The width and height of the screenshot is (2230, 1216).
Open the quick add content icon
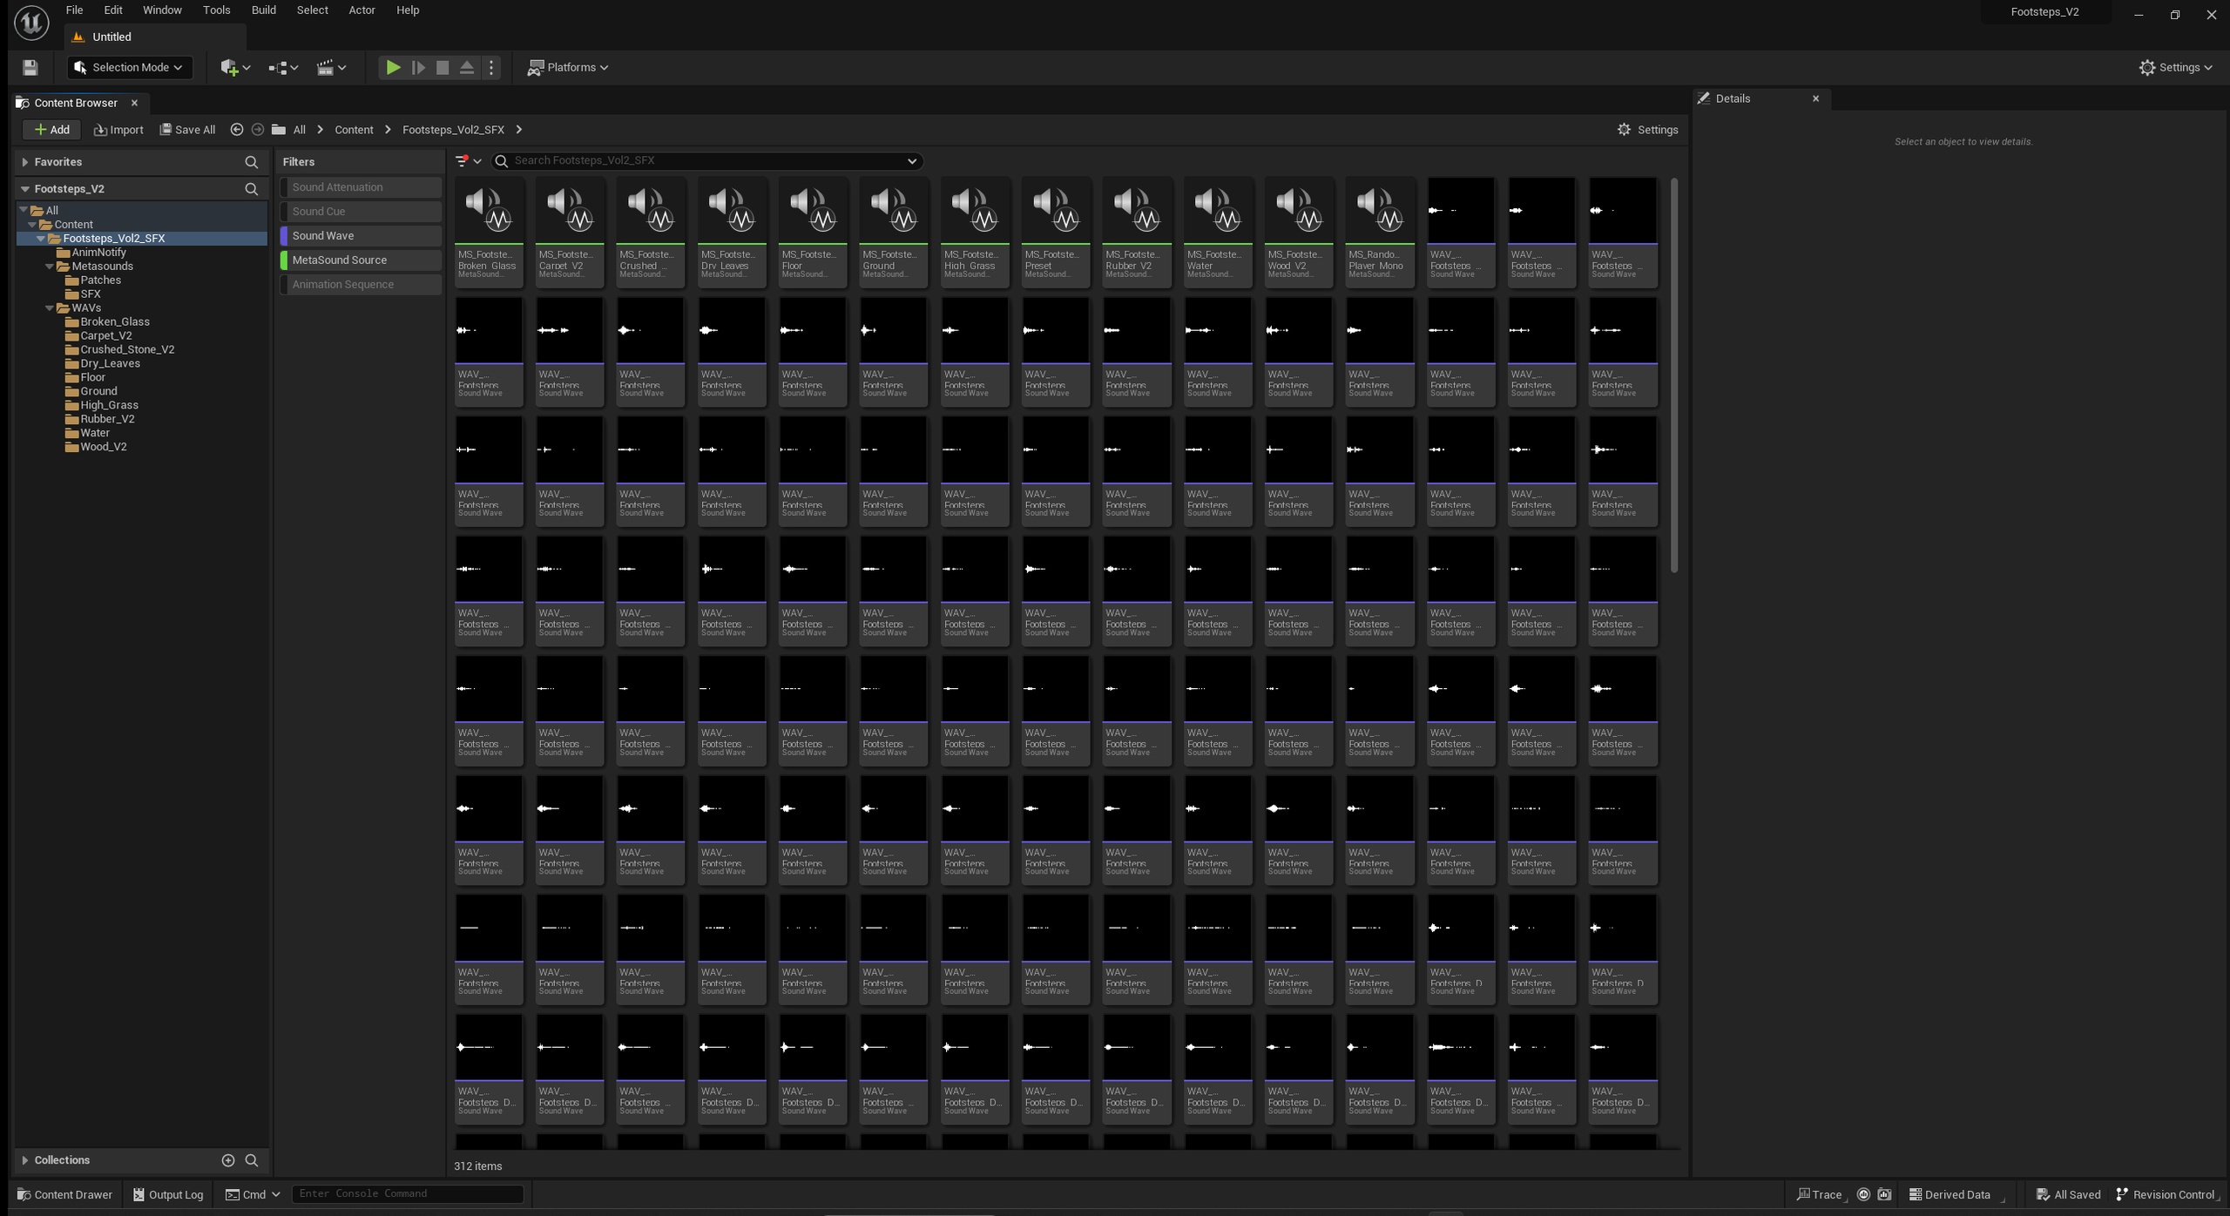(234, 67)
